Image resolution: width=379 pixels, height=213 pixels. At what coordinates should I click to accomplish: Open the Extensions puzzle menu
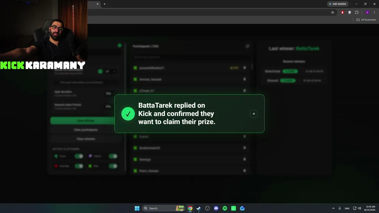pyautogui.click(x=357, y=12)
